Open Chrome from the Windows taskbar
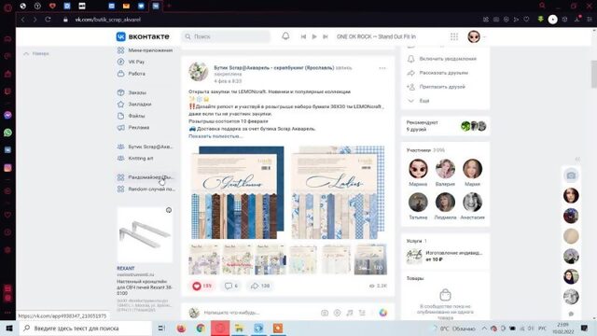Screen dimensions: 597x336 point(201,328)
